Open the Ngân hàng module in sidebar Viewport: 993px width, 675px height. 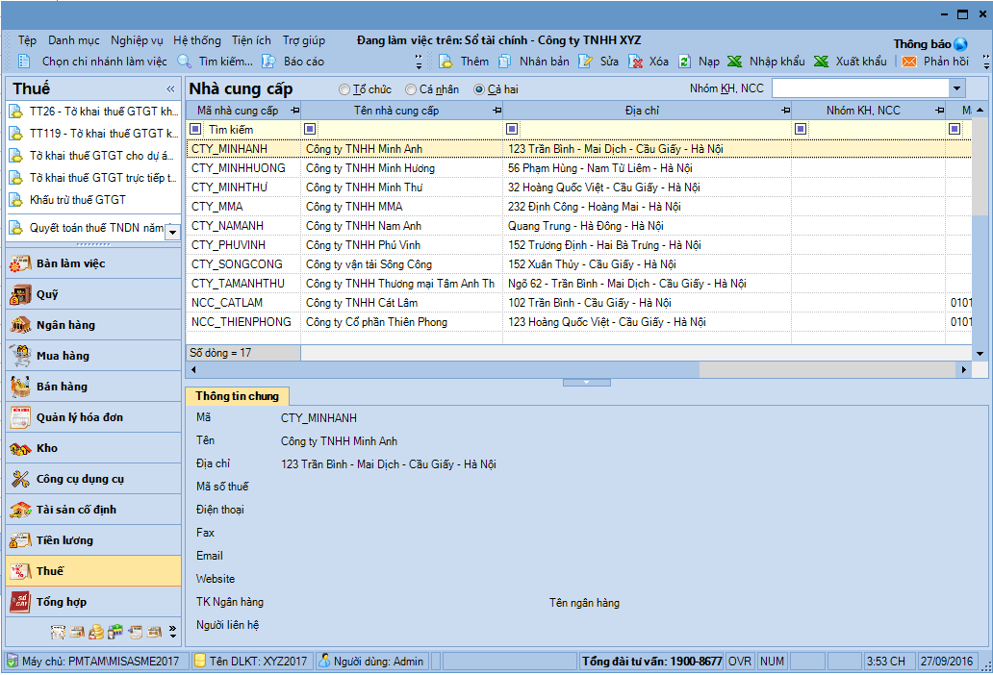(x=64, y=325)
